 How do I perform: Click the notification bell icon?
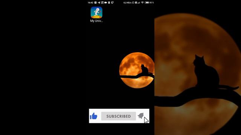tap(140, 116)
